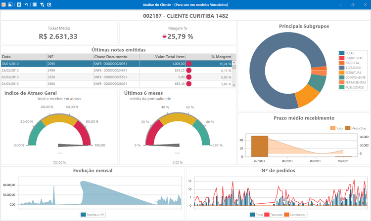Viewport: 371px width, 221px height.
Task: Click red margin indicator in row 2608
Action: point(189,84)
